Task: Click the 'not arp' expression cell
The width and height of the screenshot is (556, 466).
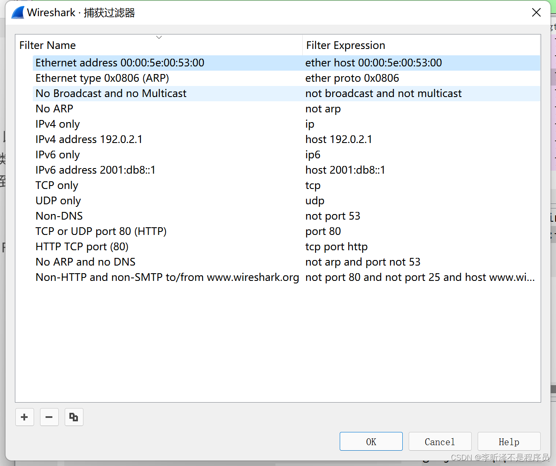Action: [x=323, y=109]
